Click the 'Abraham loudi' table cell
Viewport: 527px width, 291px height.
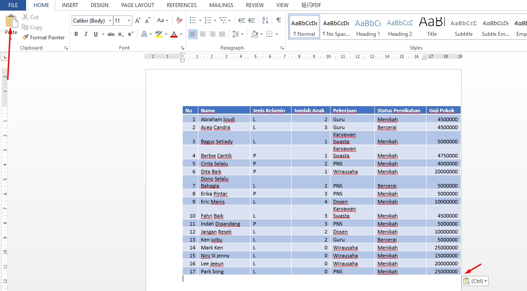pos(224,119)
